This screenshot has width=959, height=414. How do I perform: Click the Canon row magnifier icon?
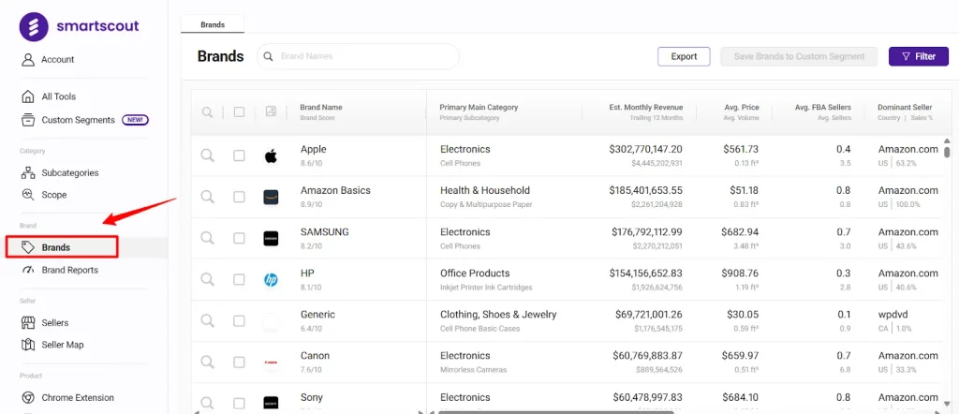click(208, 362)
